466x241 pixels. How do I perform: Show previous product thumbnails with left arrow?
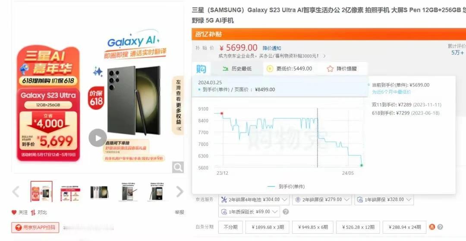tap(16, 192)
